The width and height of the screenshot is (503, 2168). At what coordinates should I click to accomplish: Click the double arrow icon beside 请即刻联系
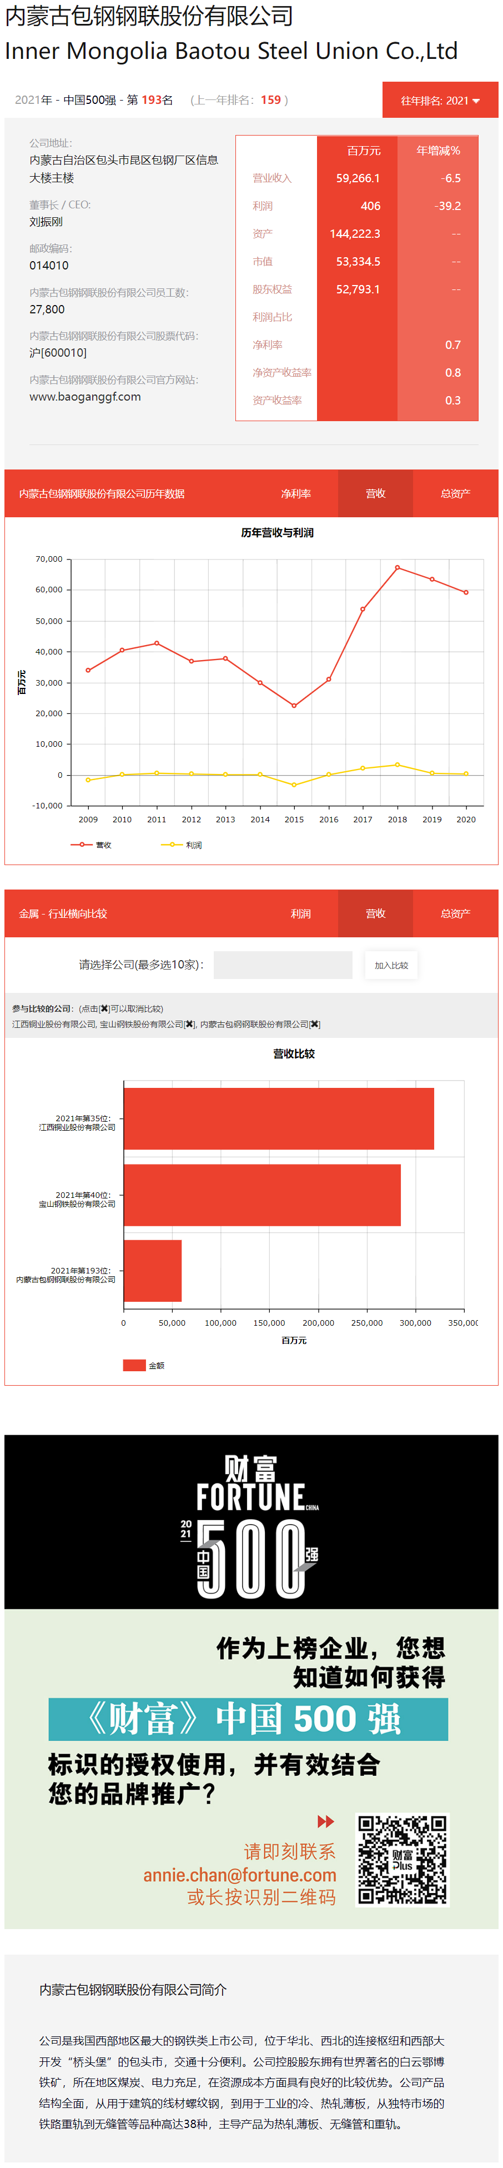[325, 1821]
